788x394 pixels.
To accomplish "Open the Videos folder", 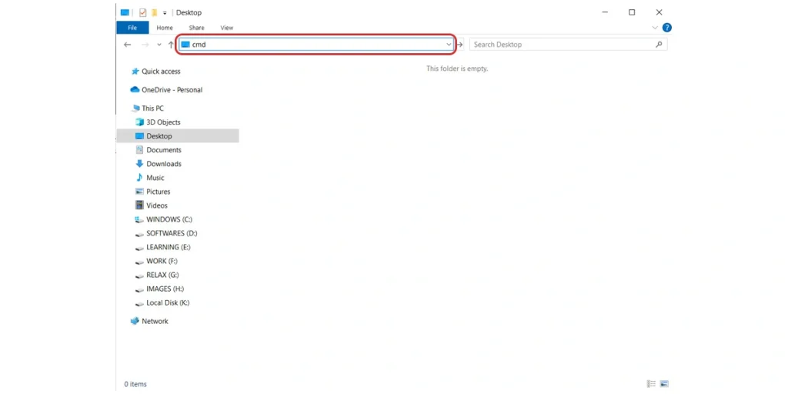I will point(152,205).
